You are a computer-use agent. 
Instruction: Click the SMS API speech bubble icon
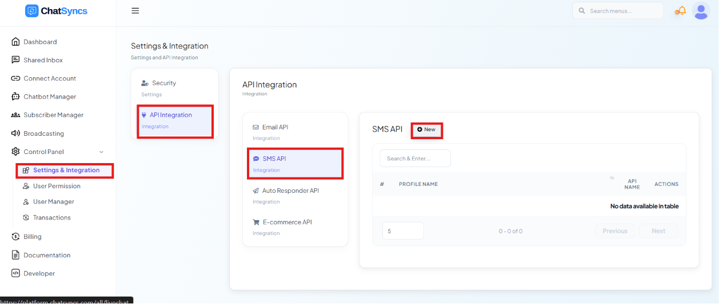click(256, 159)
